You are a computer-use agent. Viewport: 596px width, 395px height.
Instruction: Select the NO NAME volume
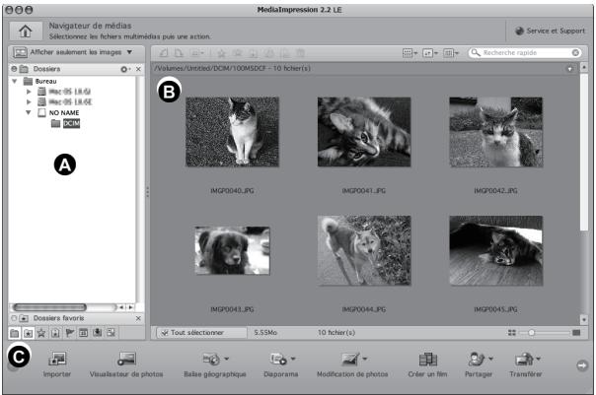64,112
